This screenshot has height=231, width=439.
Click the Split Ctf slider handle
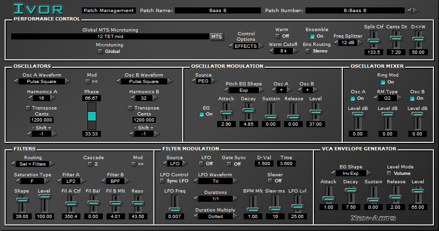[x=373, y=40]
